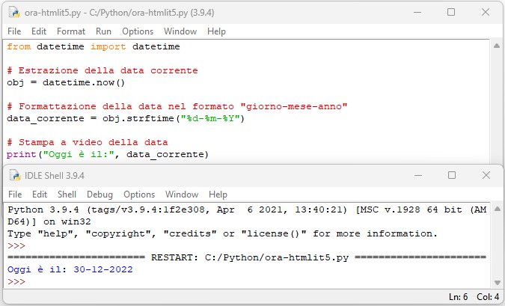Open the Shell menu in IDLE Shell

click(68, 195)
